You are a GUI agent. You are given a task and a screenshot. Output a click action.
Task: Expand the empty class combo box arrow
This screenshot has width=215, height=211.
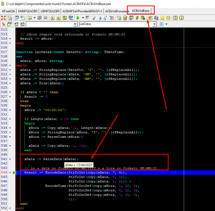75,24
